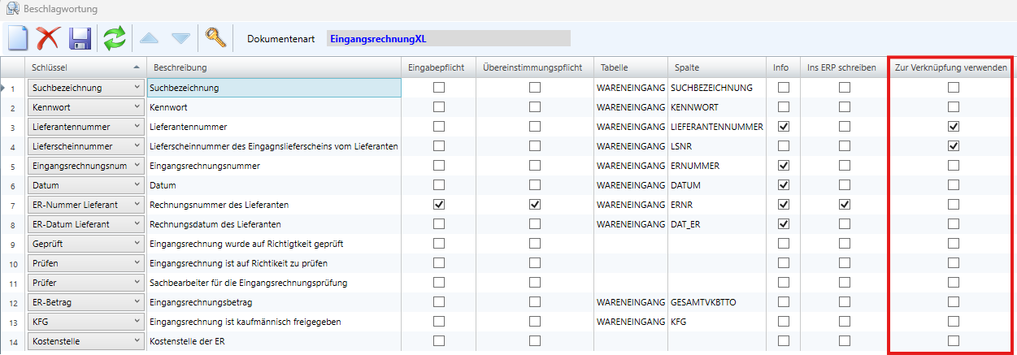This screenshot has width=1017, height=355.
Task: Click the new document icon in toolbar
Action: (18, 38)
